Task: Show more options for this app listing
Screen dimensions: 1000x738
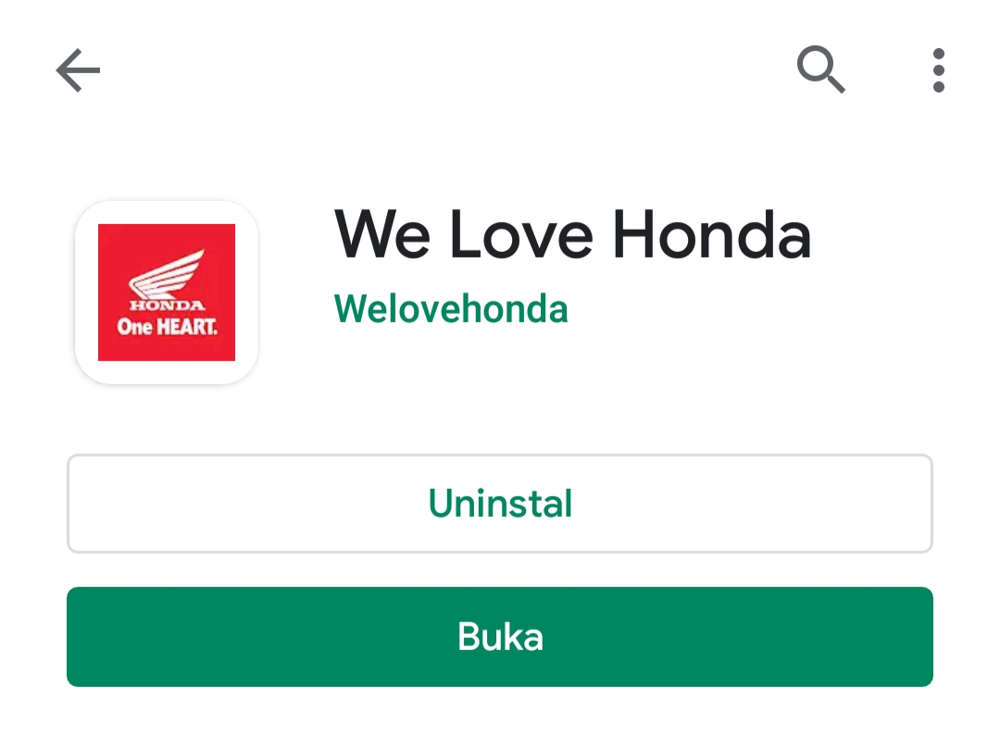Action: pos(938,70)
